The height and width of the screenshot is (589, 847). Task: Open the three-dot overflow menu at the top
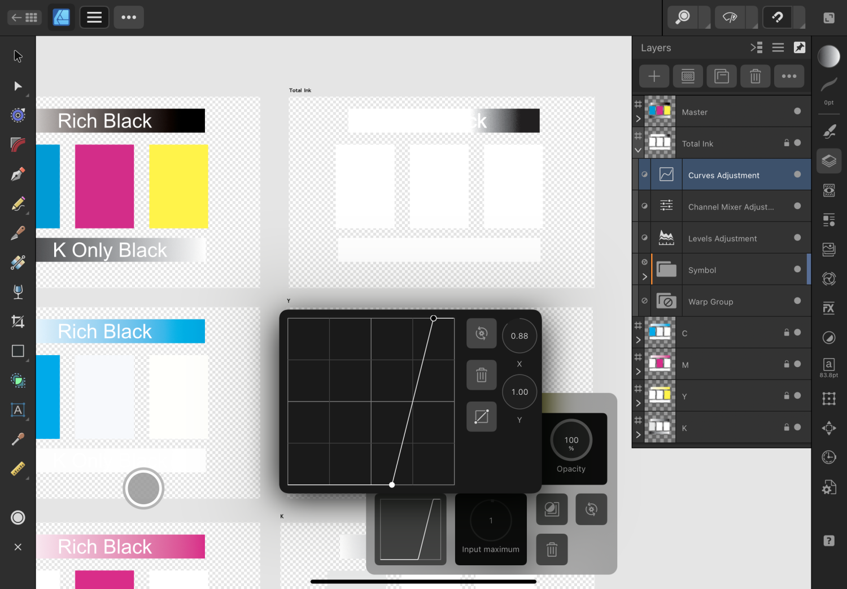pos(129,17)
